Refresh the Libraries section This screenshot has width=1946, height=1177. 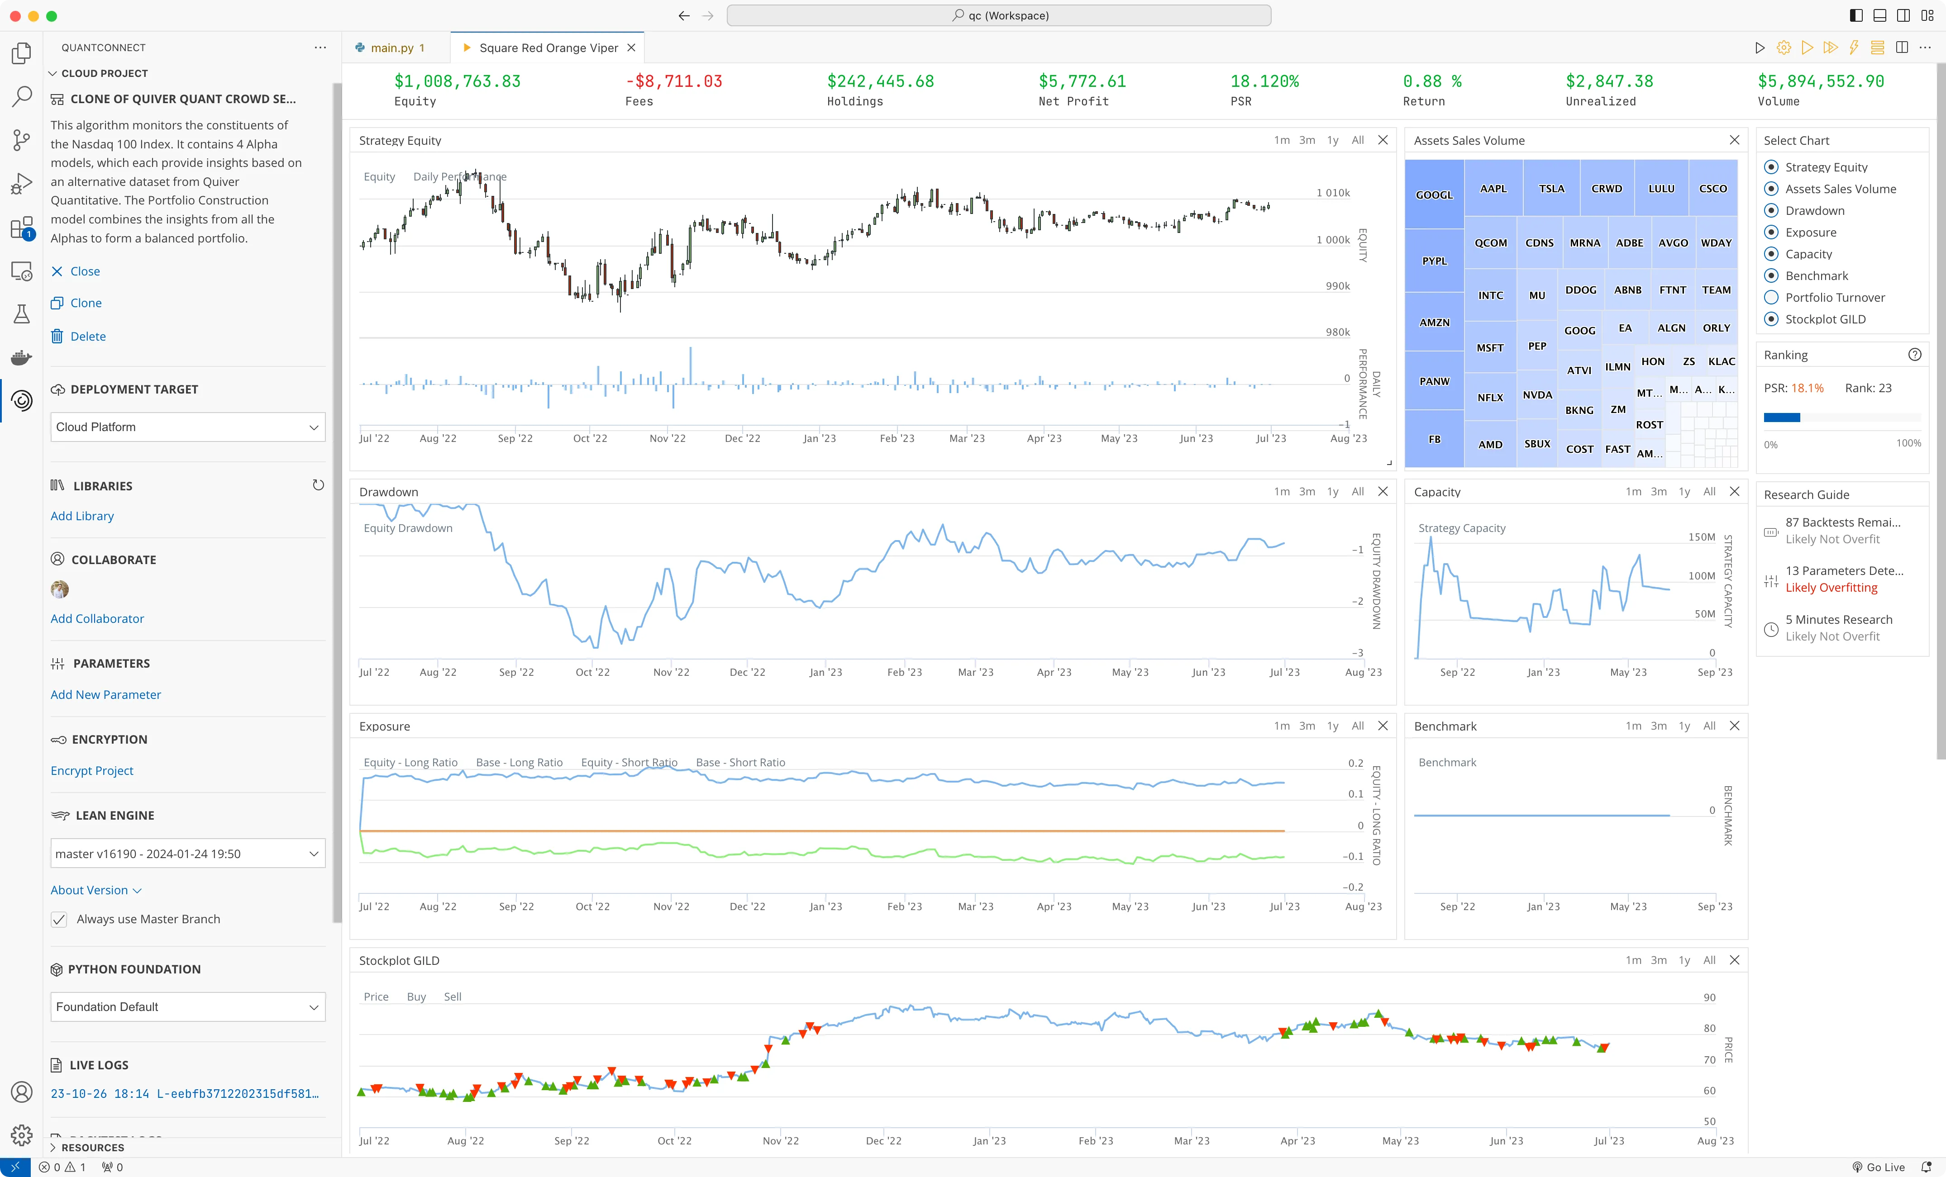point(318,485)
